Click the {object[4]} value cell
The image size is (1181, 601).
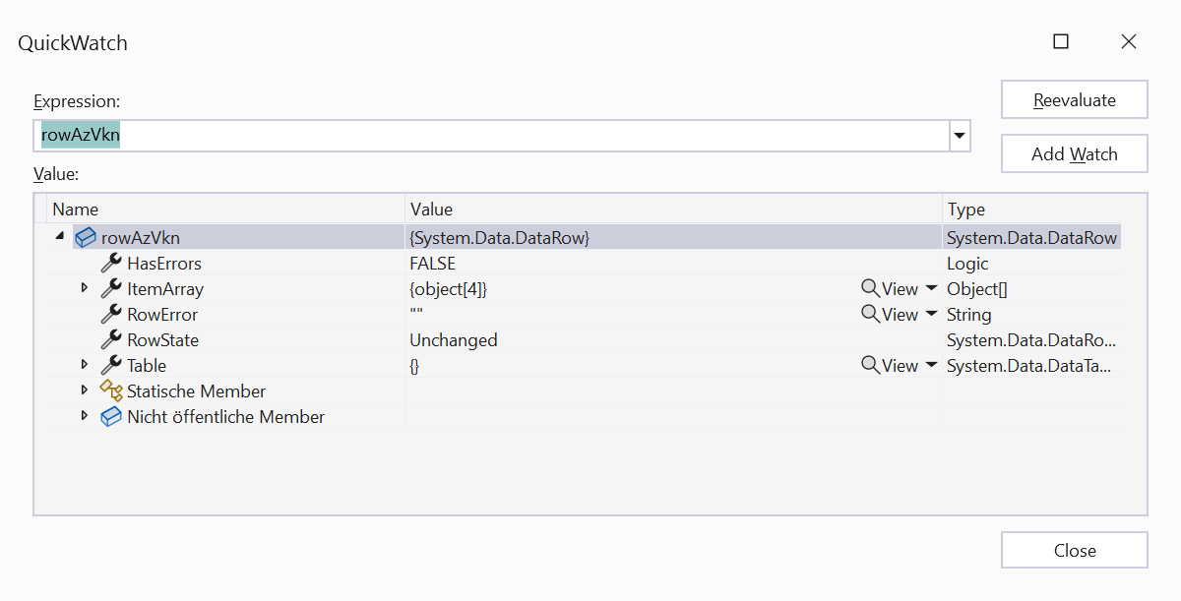(x=449, y=288)
